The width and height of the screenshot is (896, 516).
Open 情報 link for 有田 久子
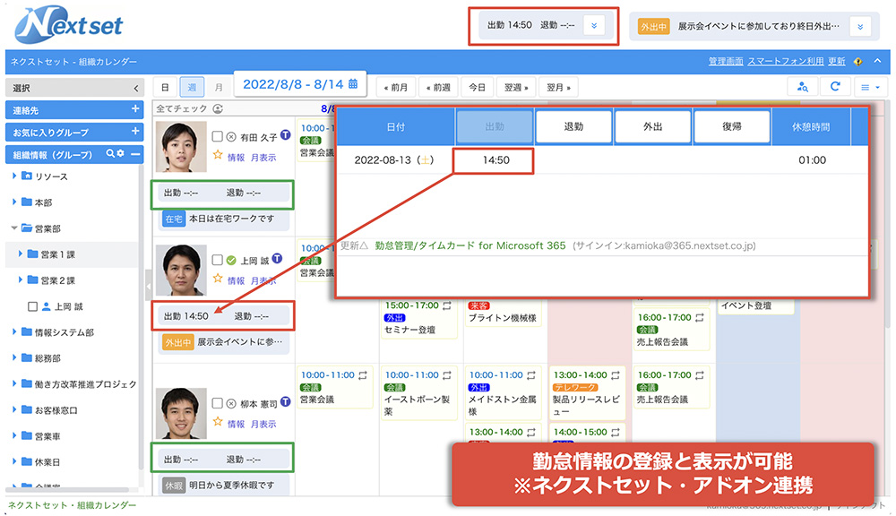[x=236, y=157]
